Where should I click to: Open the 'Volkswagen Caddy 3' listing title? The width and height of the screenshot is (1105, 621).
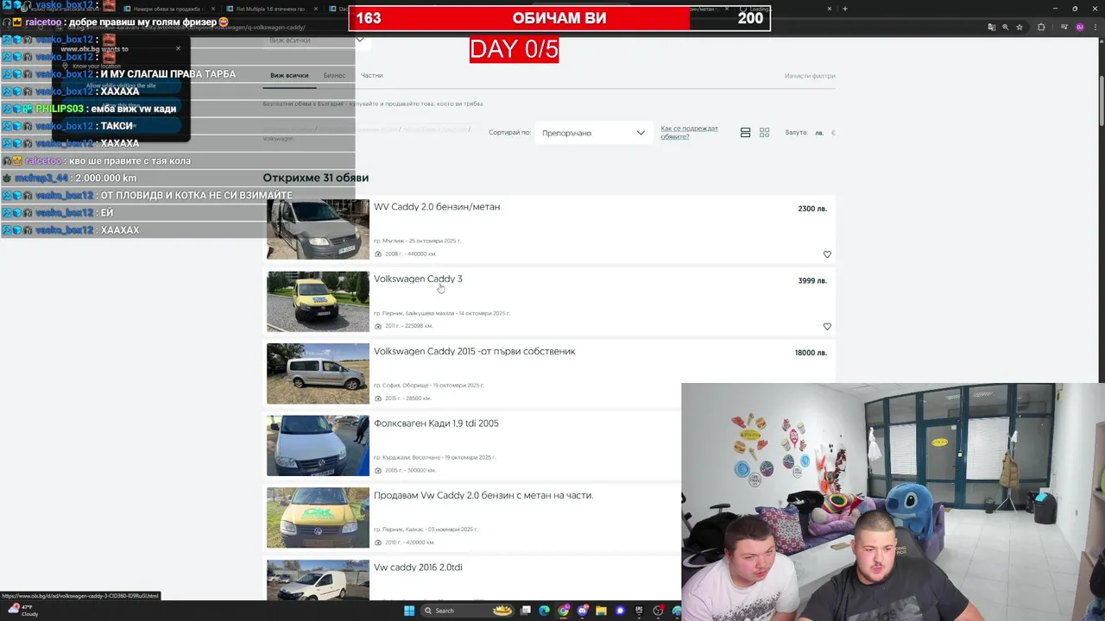418,279
